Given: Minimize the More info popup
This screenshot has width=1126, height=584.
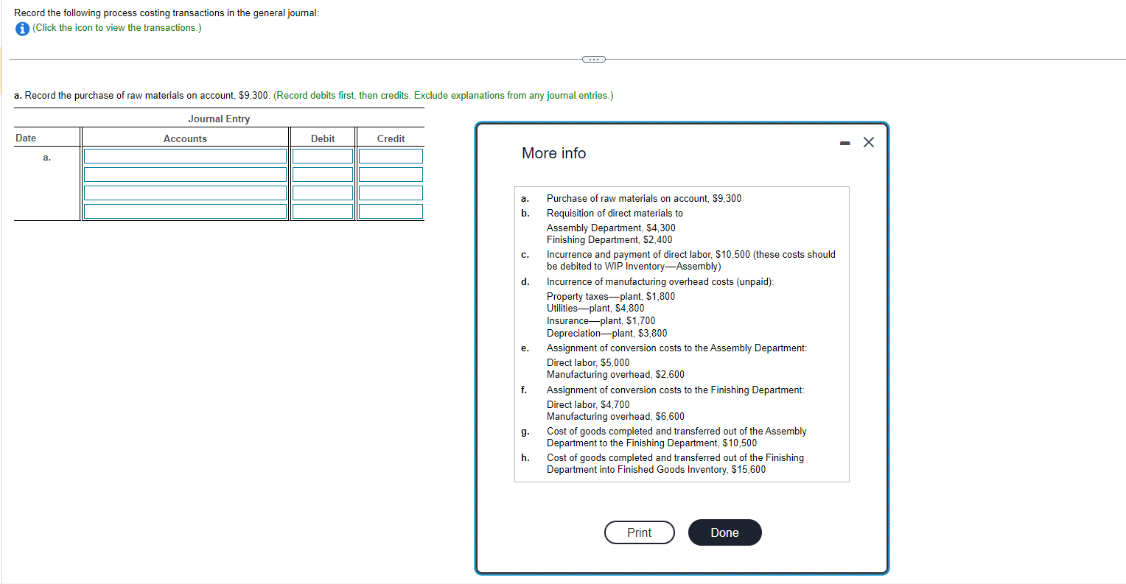Looking at the screenshot, I should 844,142.
